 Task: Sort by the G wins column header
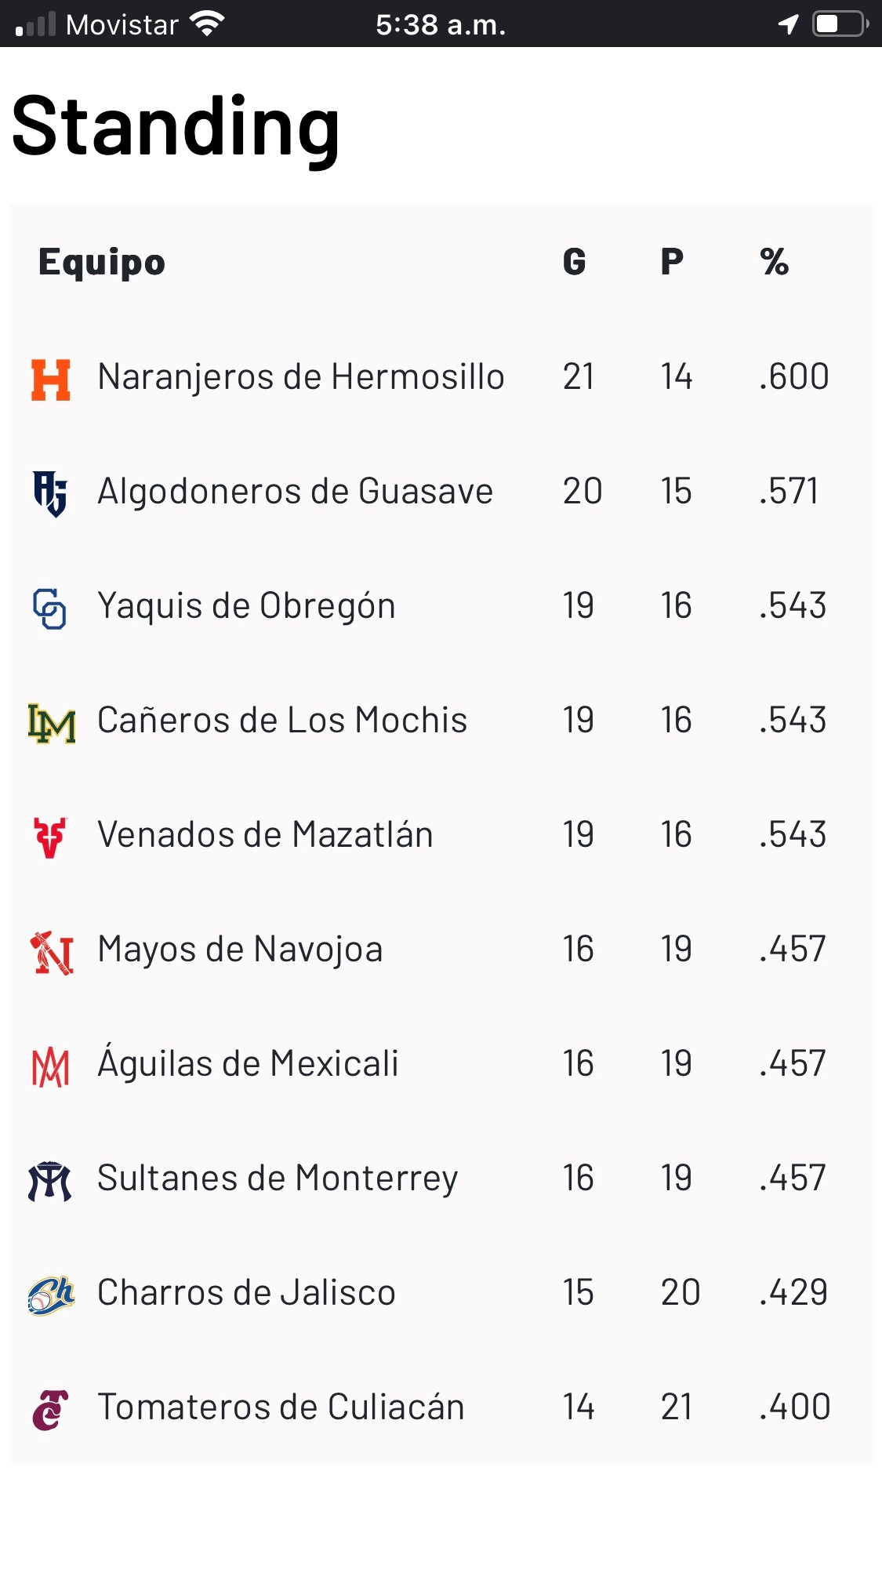574,262
